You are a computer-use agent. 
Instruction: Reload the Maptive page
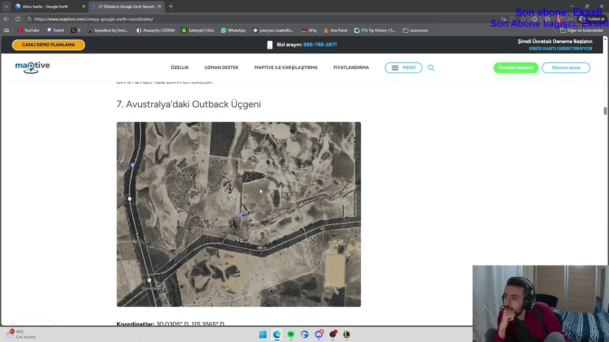click(x=18, y=19)
